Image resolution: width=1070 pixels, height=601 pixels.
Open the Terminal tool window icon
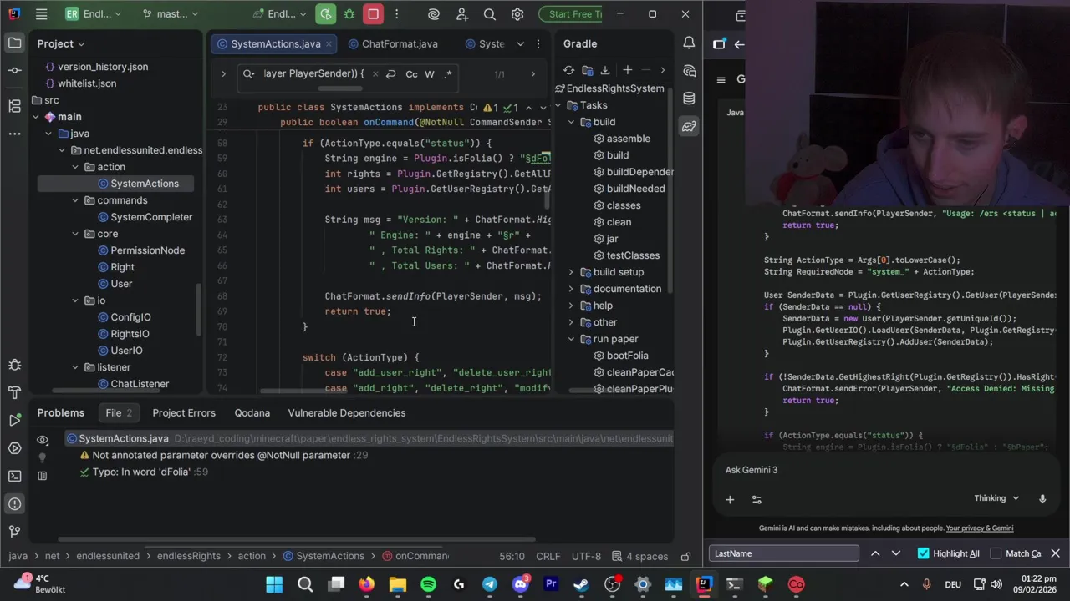[x=14, y=476]
